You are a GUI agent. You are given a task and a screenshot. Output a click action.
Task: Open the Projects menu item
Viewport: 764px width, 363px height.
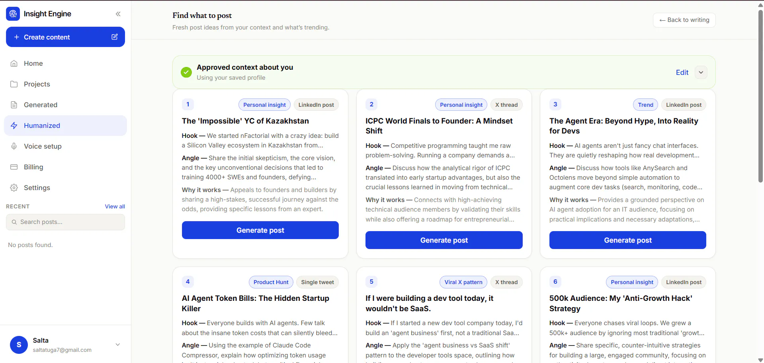point(65,84)
